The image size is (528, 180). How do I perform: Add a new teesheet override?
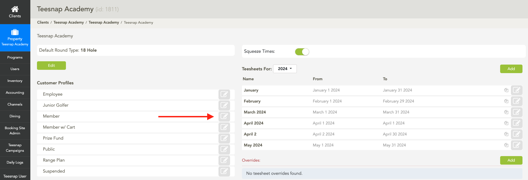pos(511,160)
